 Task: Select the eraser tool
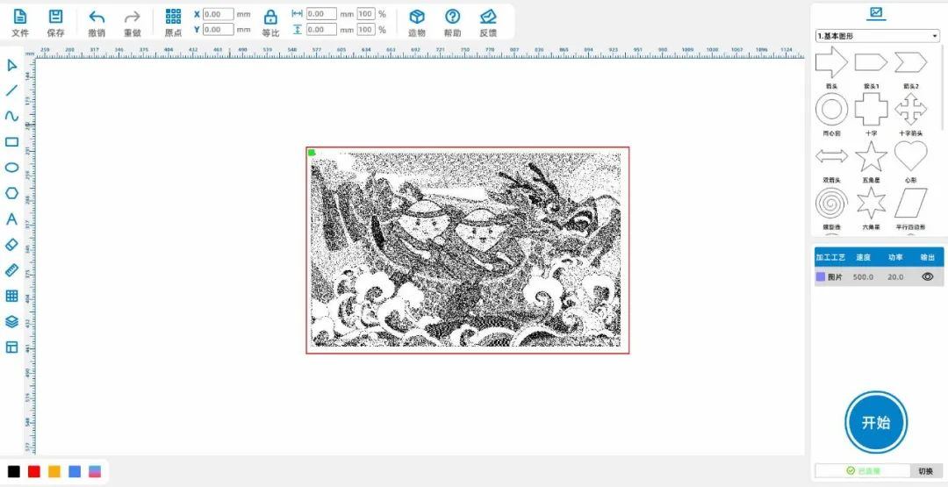12,245
